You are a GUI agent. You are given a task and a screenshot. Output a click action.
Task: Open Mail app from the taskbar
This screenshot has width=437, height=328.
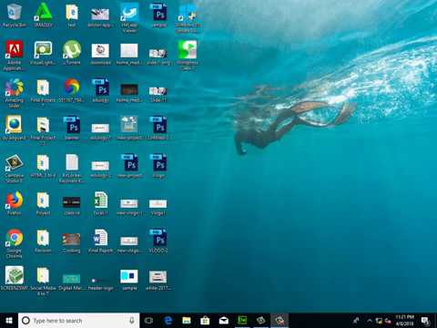click(224, 321)
